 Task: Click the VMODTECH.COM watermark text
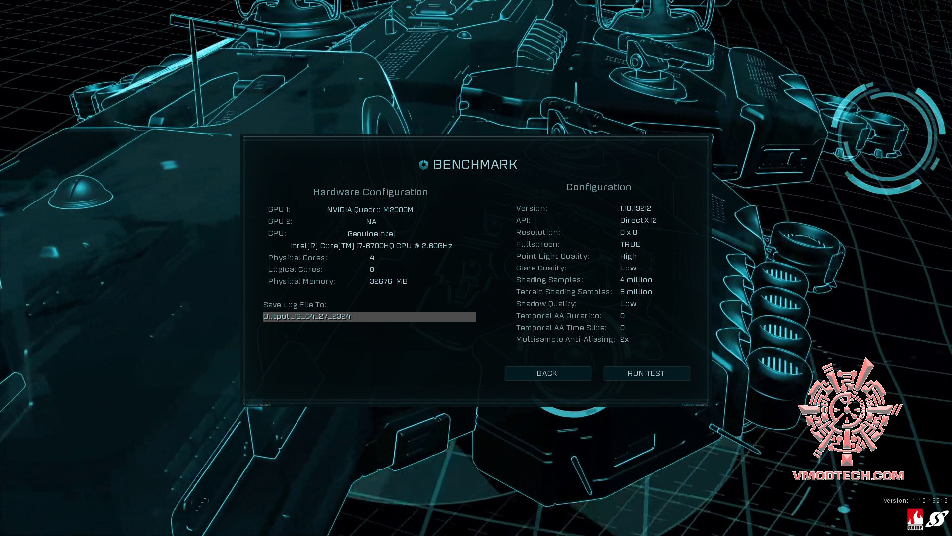(848, 476)
